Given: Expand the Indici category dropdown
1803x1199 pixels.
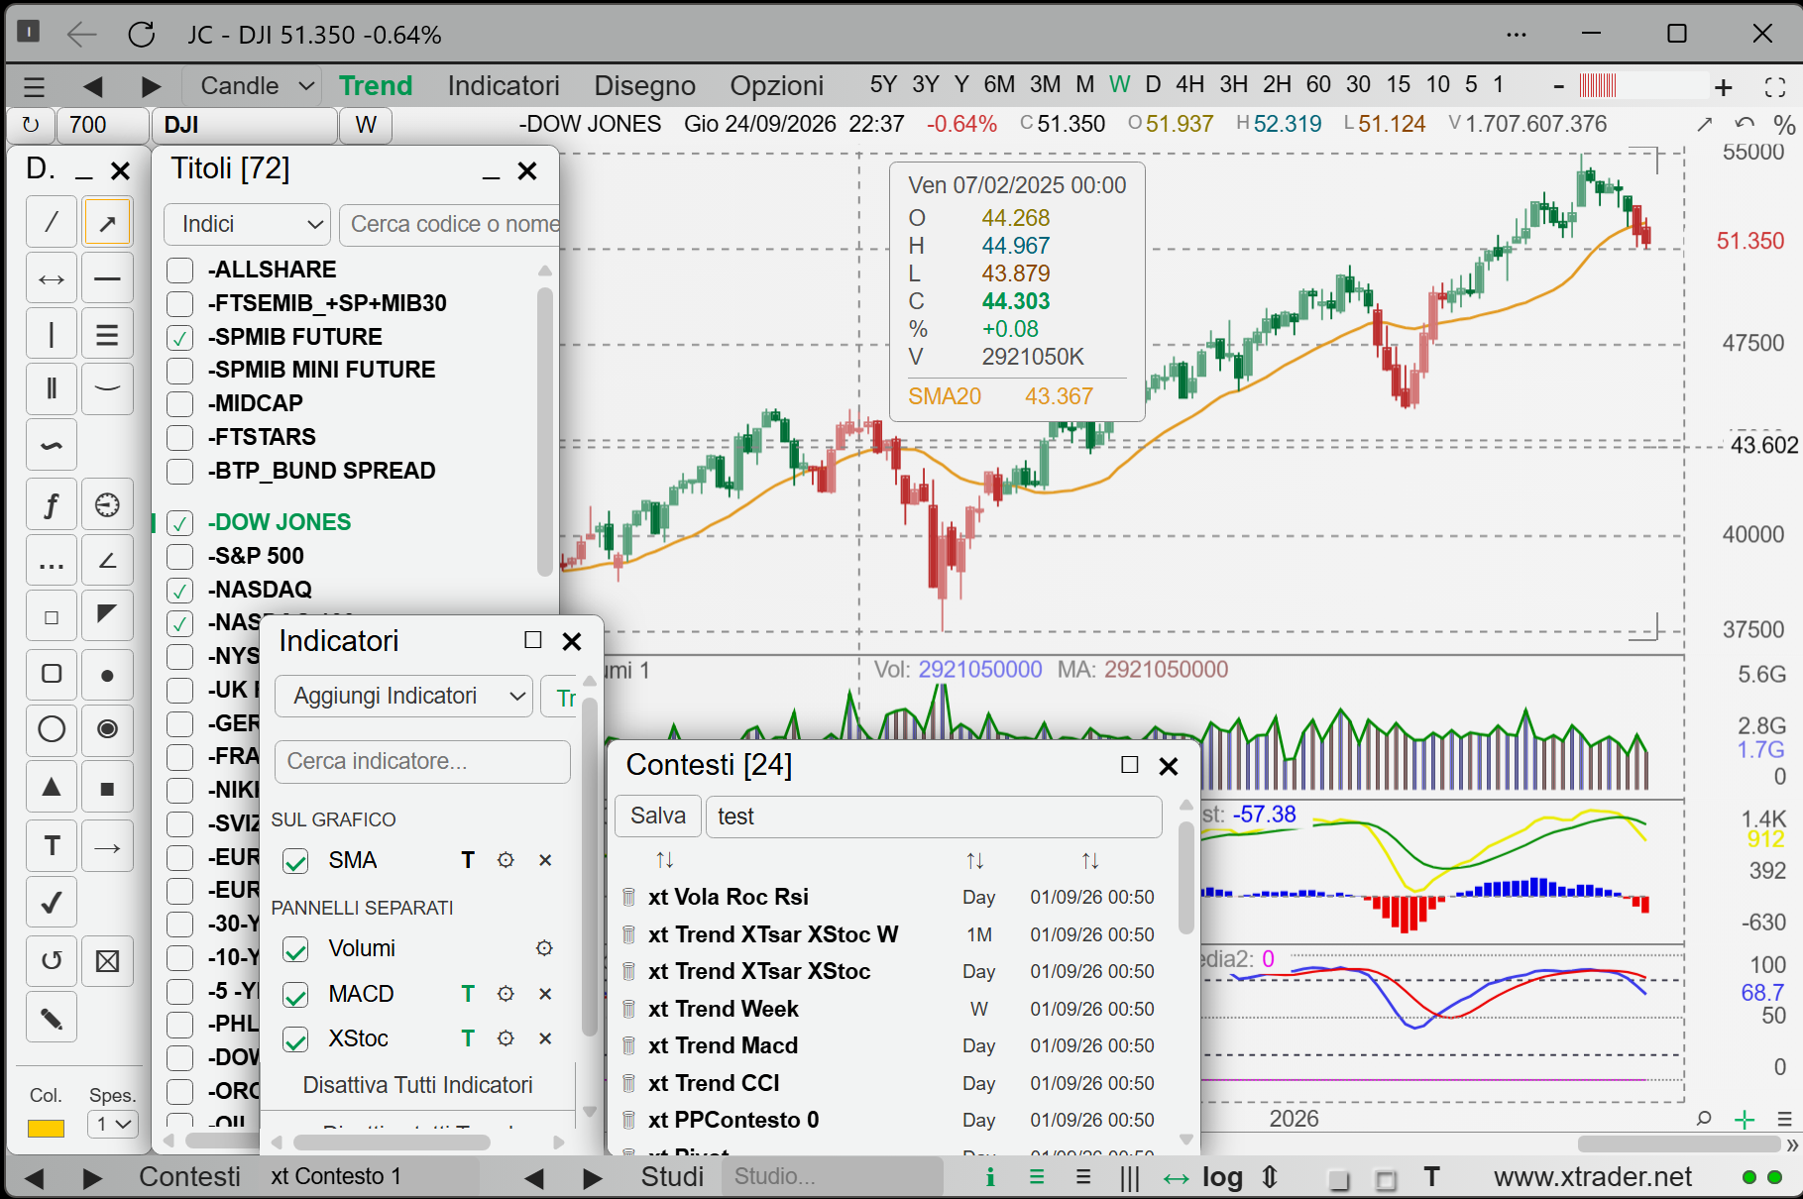Looking at the screenshot, I should (x=247, y=224).
